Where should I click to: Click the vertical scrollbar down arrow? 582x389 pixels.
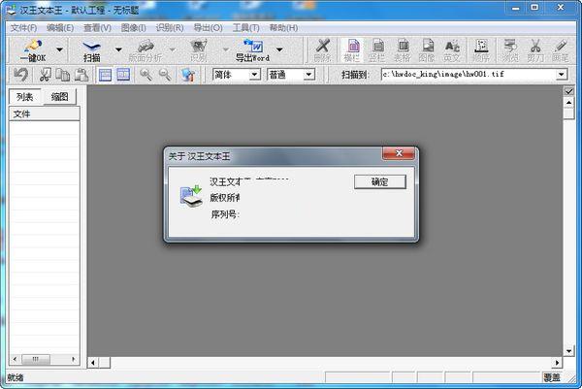point(568,351)
